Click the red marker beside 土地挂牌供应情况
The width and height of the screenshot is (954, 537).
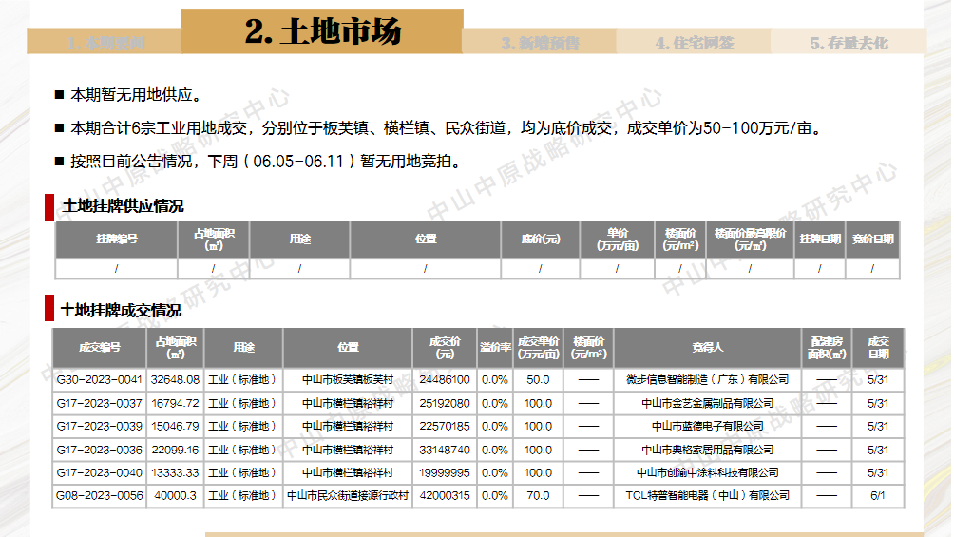49,205
